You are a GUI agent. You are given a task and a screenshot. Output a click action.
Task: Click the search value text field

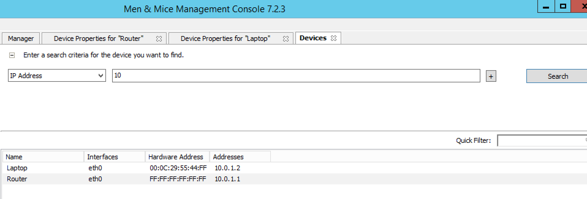tap(296, 76)
